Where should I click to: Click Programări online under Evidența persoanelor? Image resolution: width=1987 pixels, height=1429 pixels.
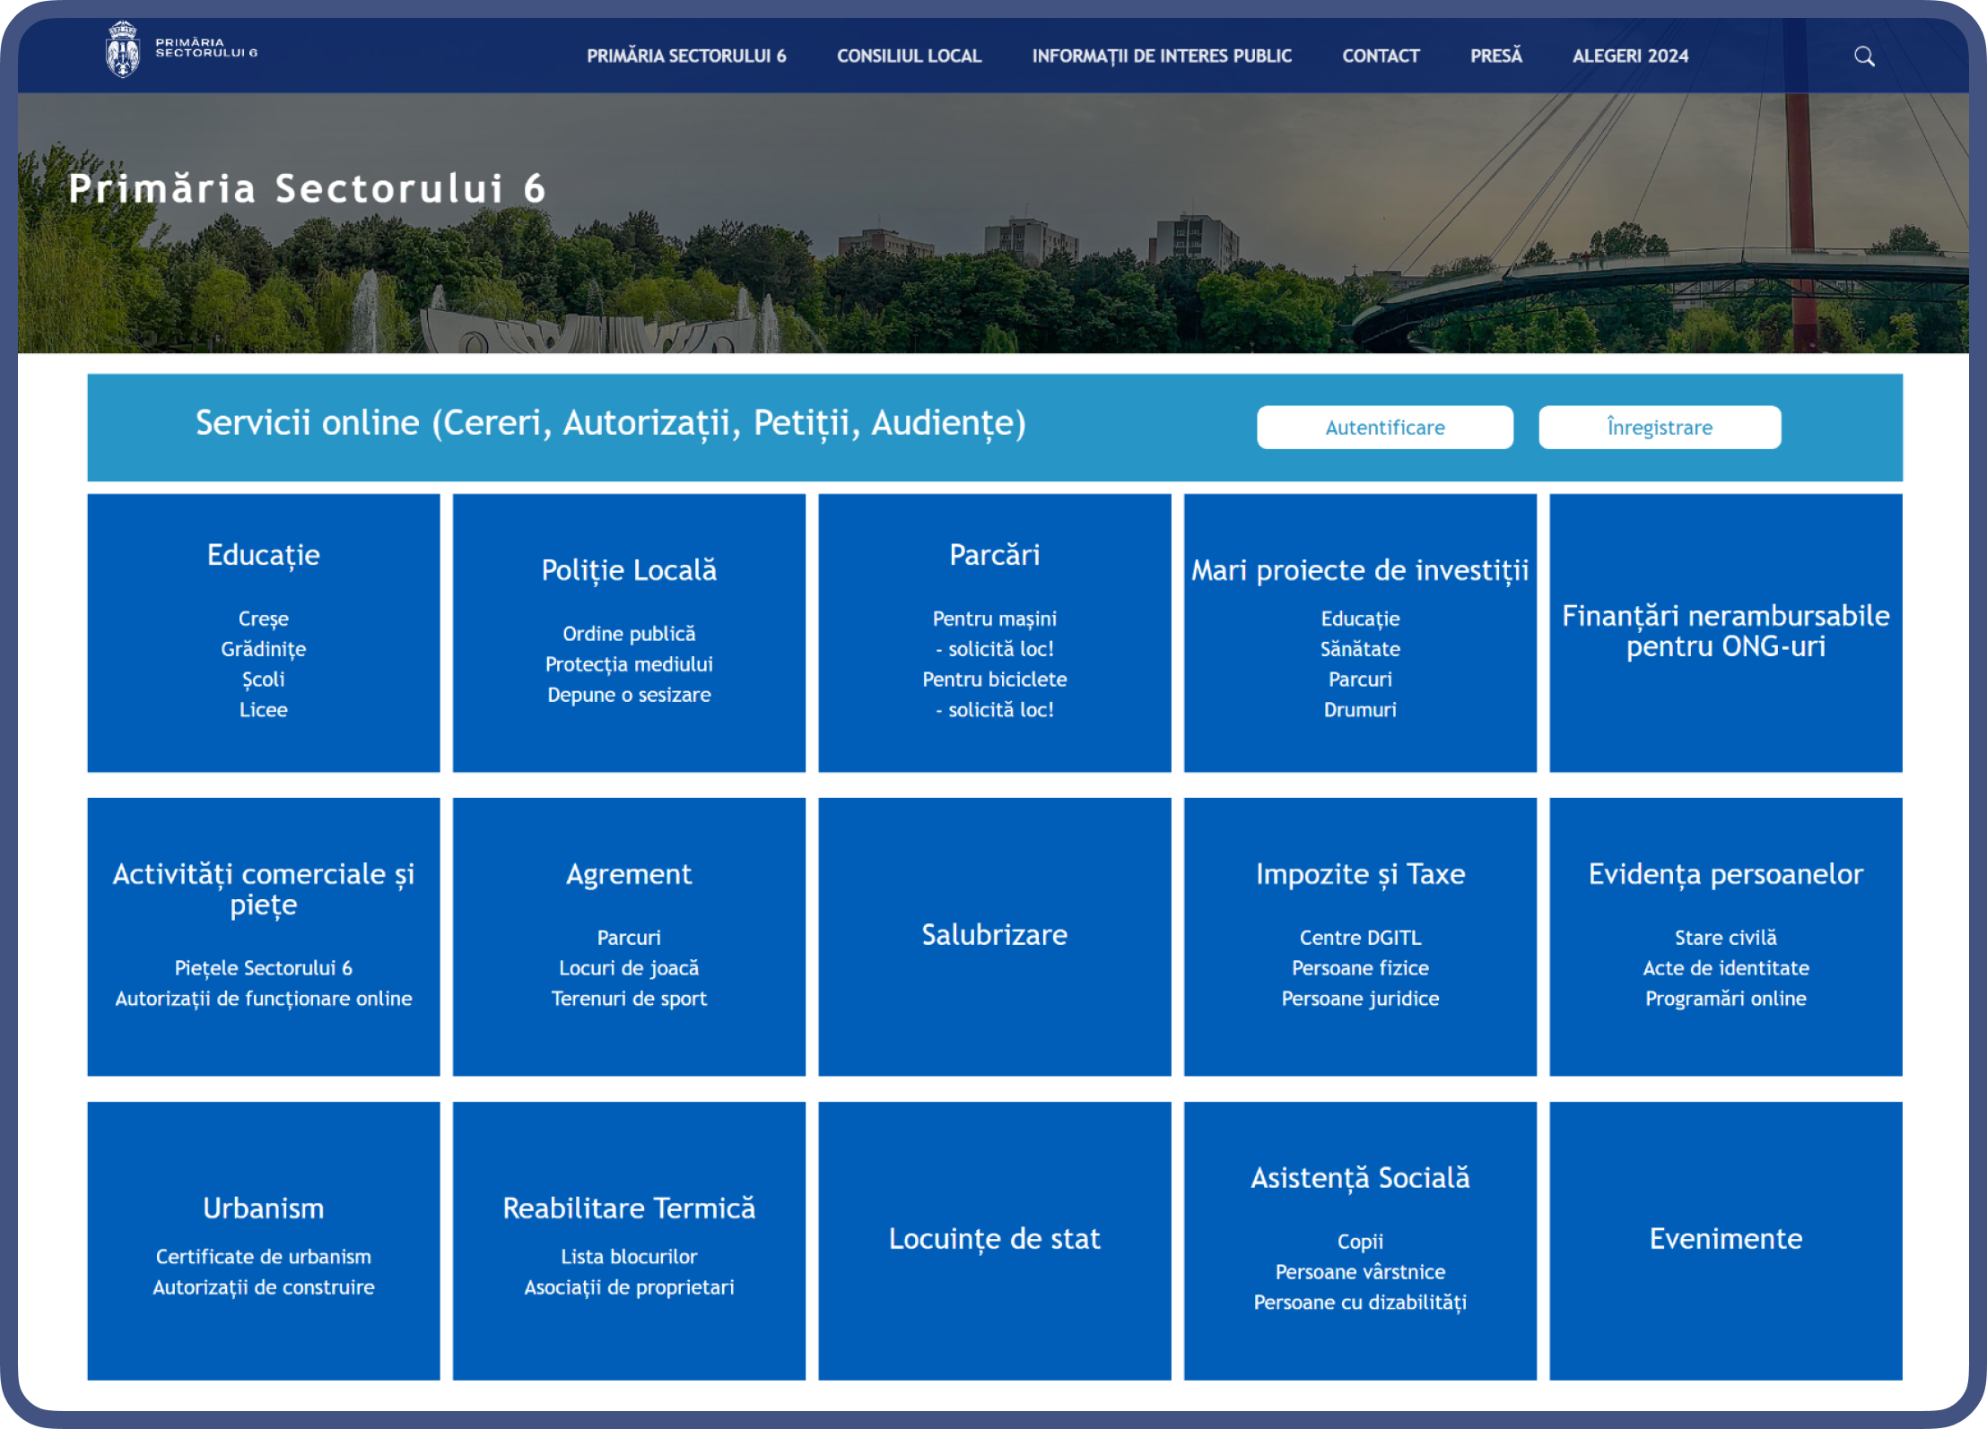pos(1726,999)
